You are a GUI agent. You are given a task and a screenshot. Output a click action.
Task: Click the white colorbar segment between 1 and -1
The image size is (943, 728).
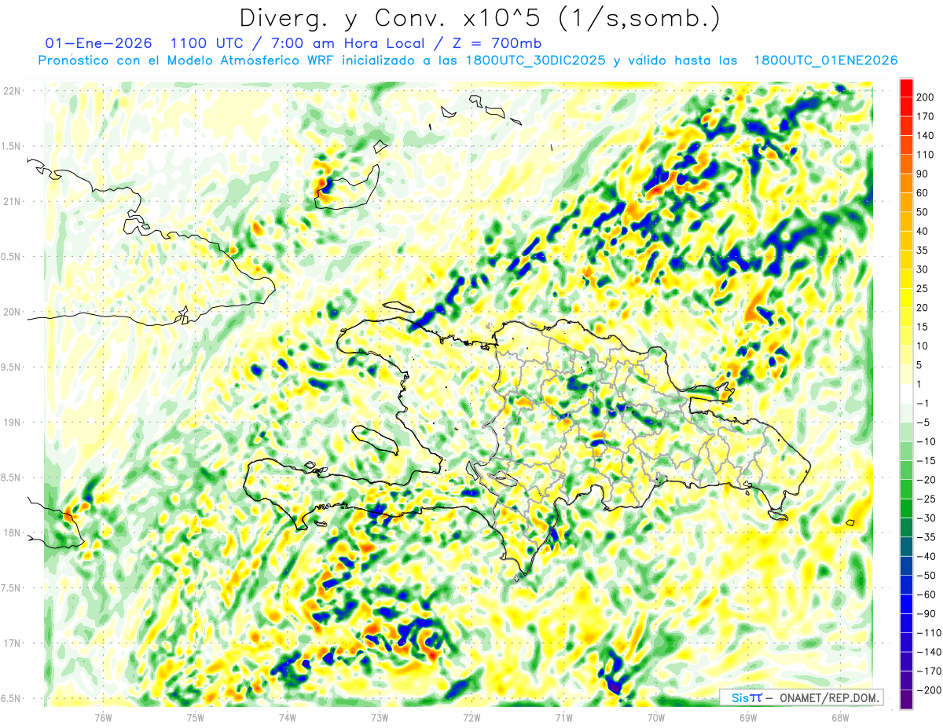point(906,394)
